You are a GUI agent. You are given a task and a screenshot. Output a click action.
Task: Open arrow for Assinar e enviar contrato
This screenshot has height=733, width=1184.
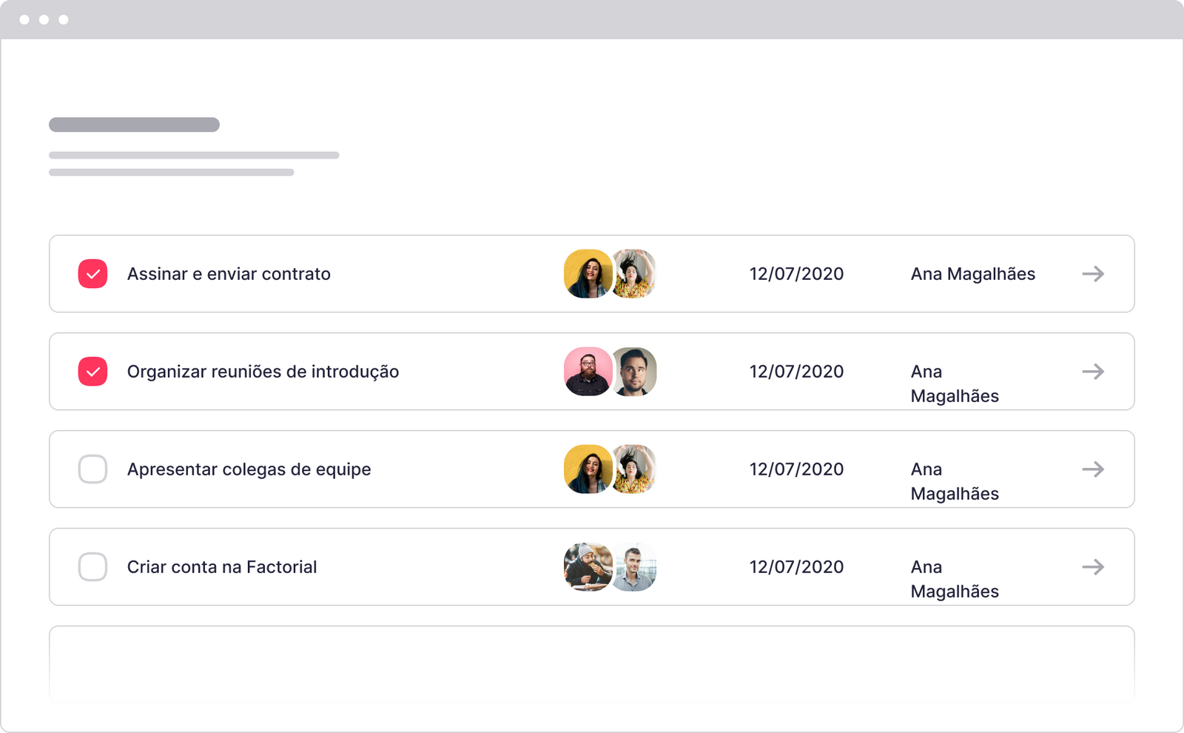tap(1093, 274)
